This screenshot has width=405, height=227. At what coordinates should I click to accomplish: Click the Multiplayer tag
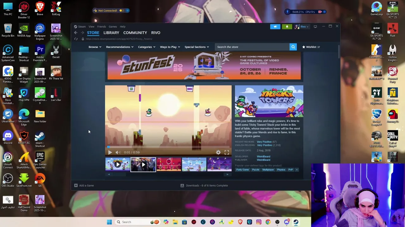pos(268,170)
